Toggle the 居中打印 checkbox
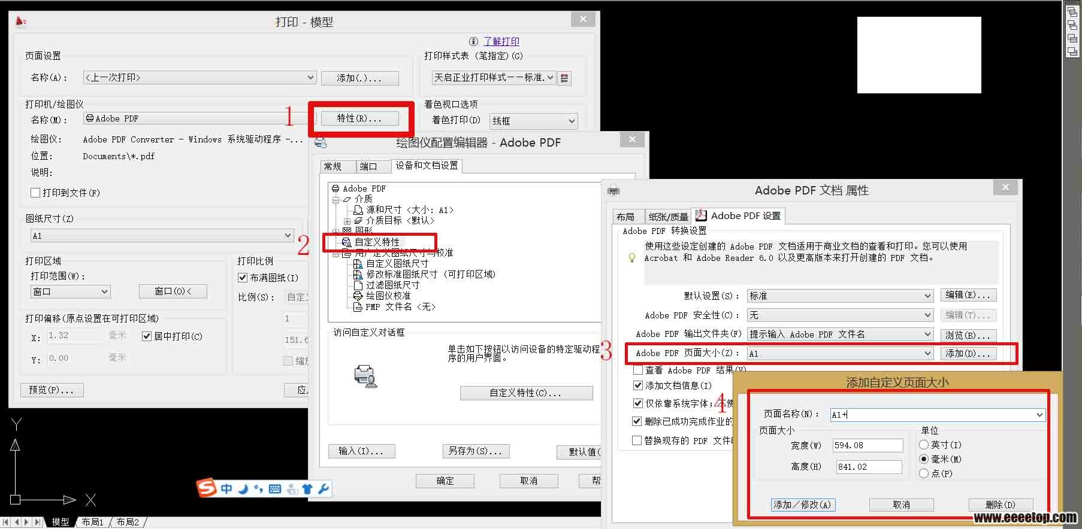The image size is (1082, 529). [x=146, y=336]
